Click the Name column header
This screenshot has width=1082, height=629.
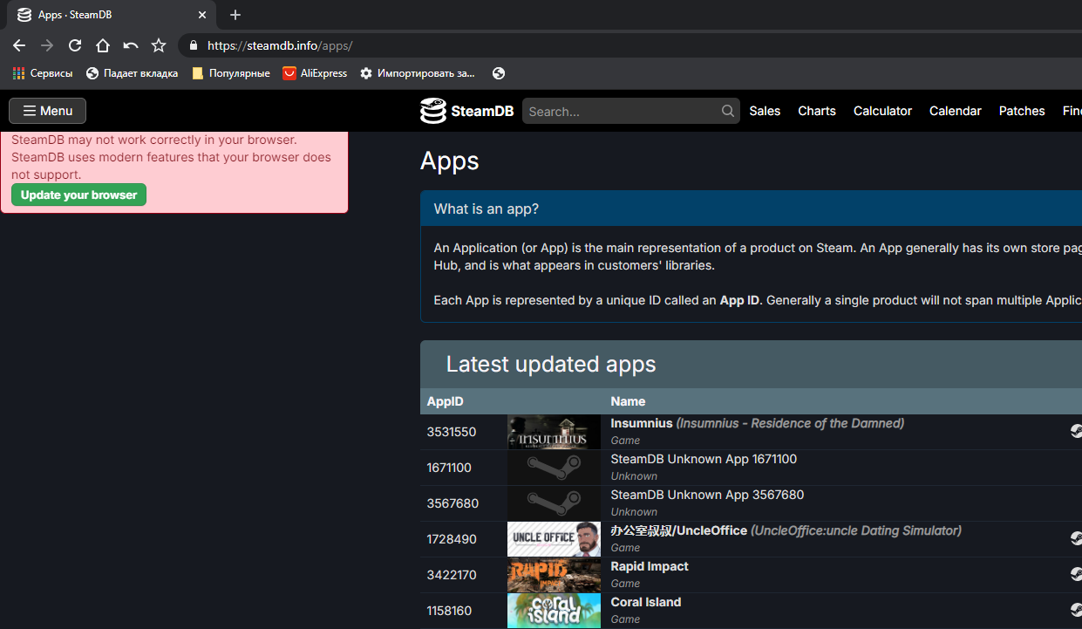[x=628, y=401]
